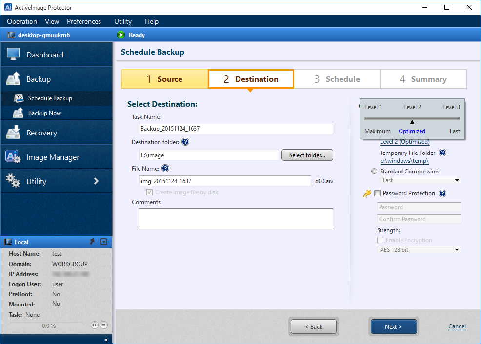Go to the 3 Schedule step tab

(x=337, y=79)
